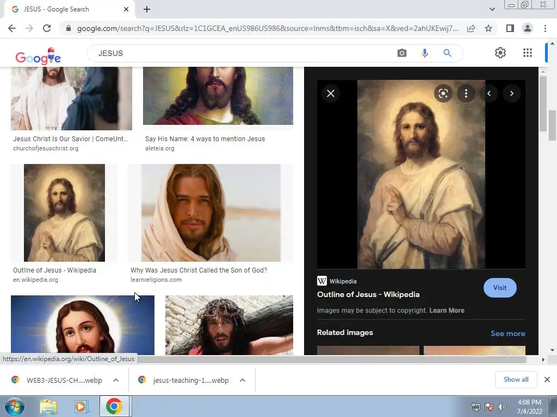Submit the search with the magnifier icon
The width and height of the screenshot is (557, 417).
click(x=447, y=53)
